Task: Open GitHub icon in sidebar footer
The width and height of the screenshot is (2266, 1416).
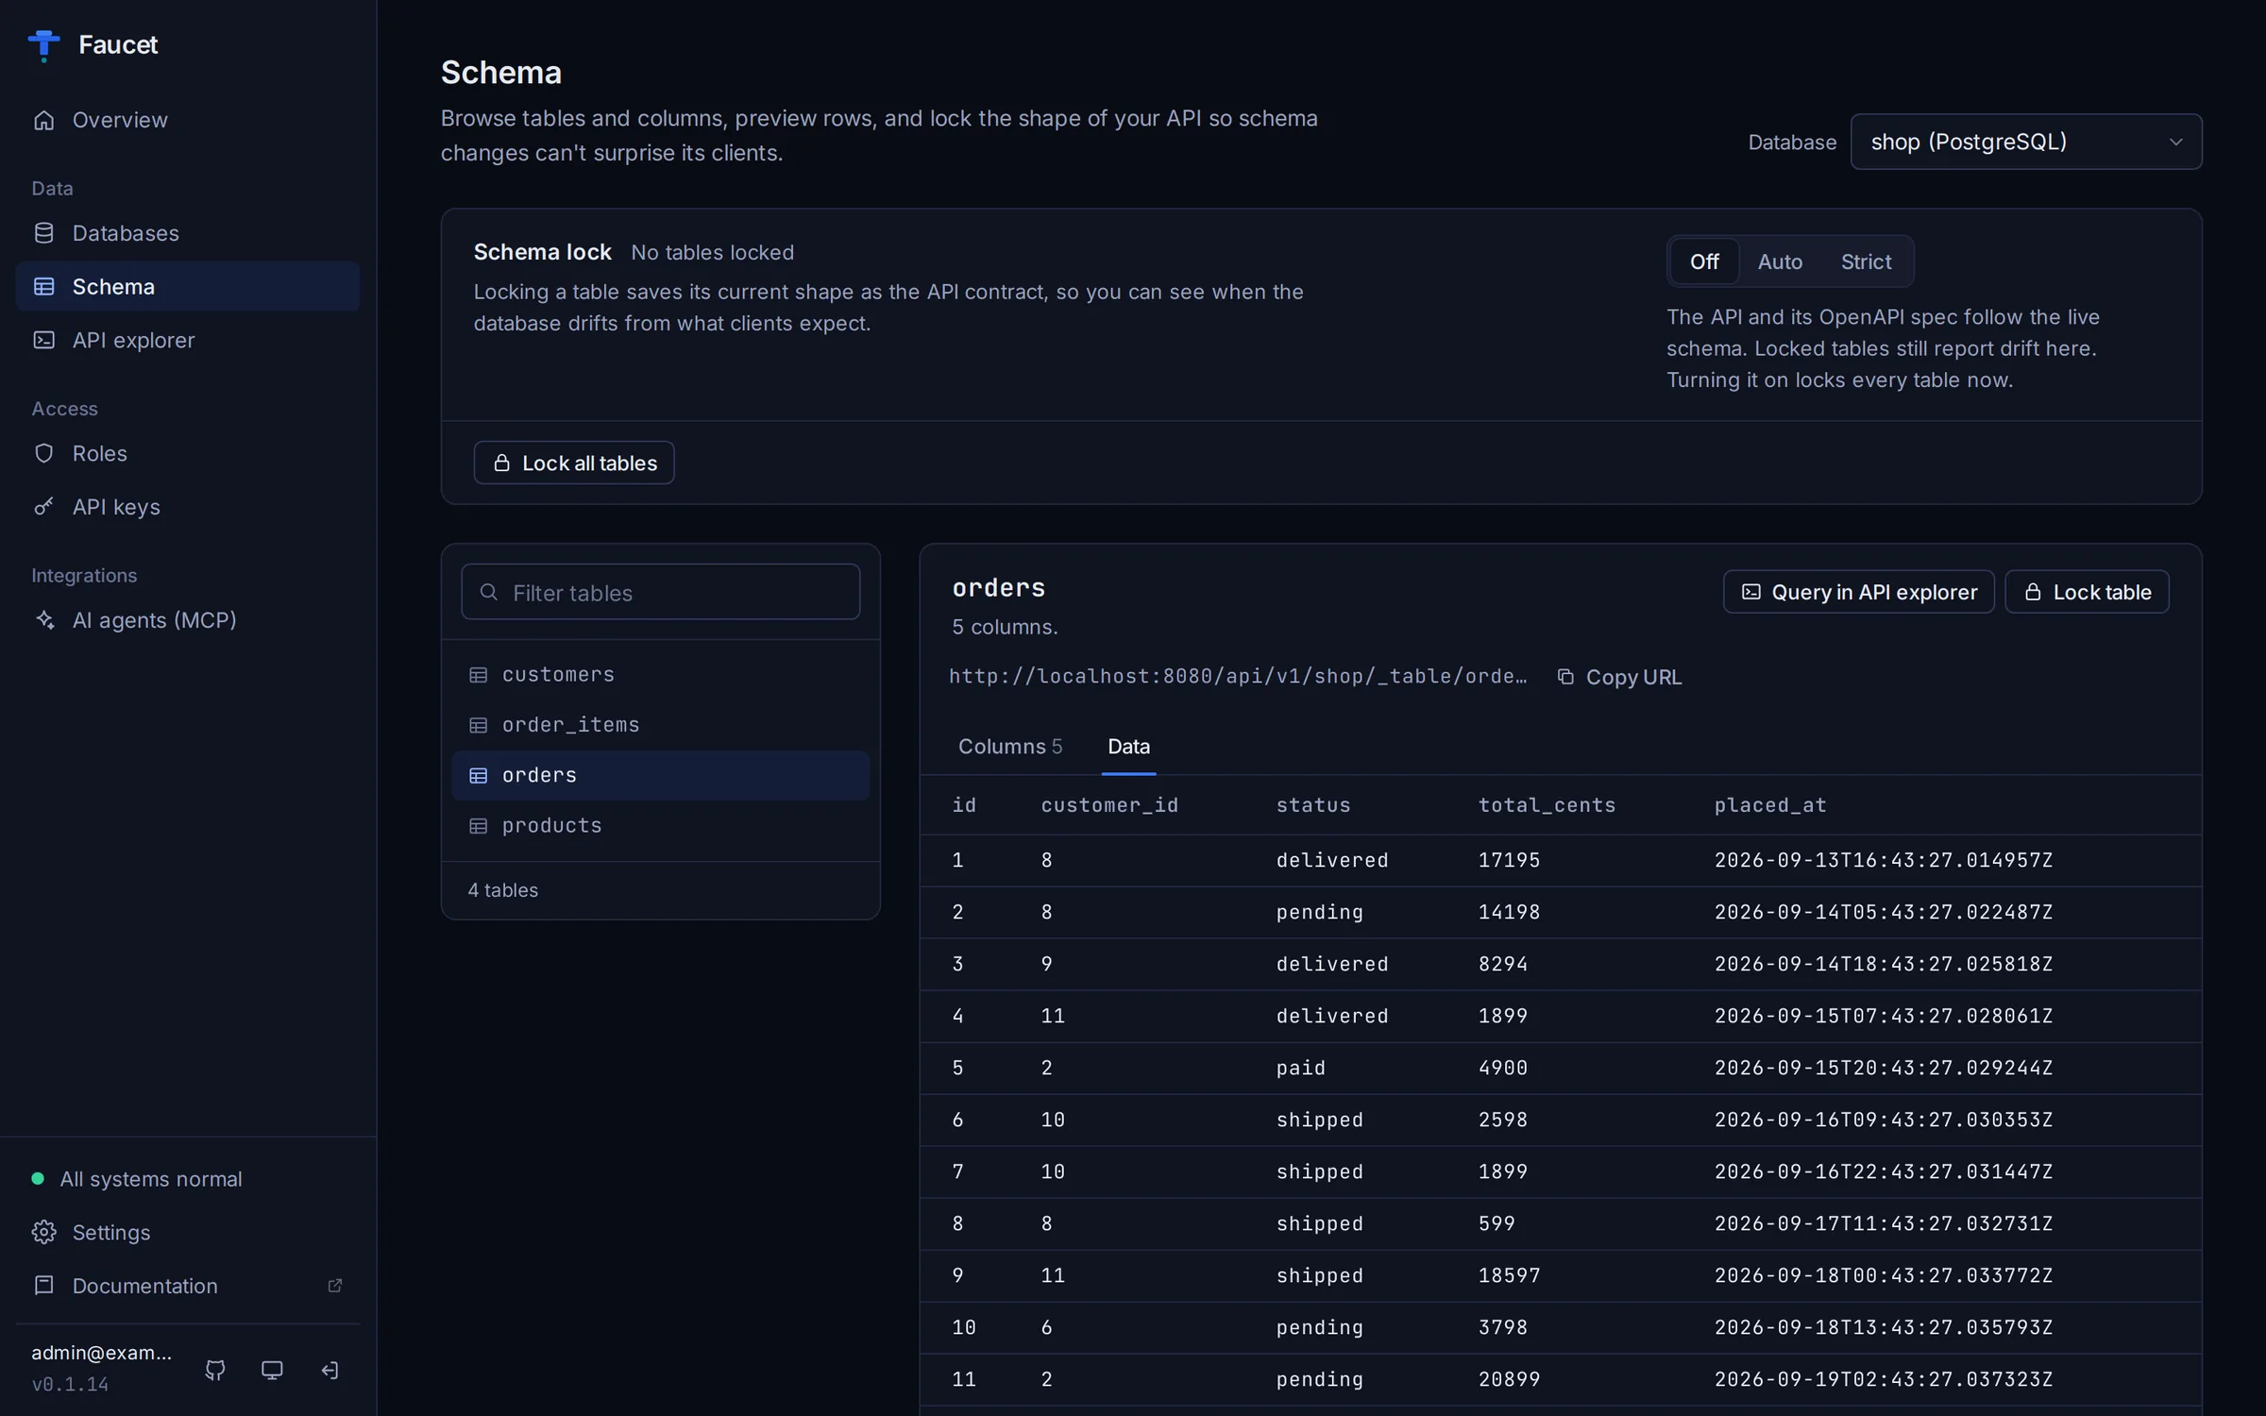Action: tap(215, 1370)
